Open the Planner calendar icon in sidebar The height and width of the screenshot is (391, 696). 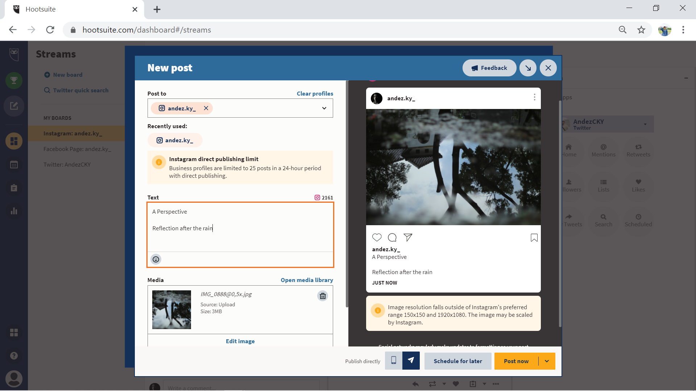(14, 164)
